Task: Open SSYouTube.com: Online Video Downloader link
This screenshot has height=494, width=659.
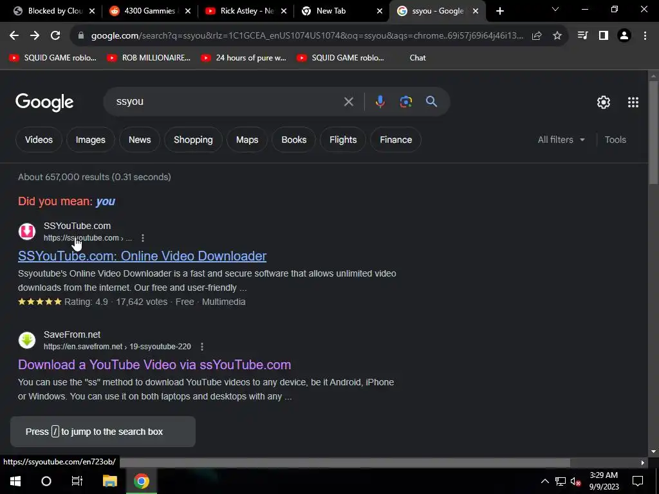Action: click(x=142, y=256)
